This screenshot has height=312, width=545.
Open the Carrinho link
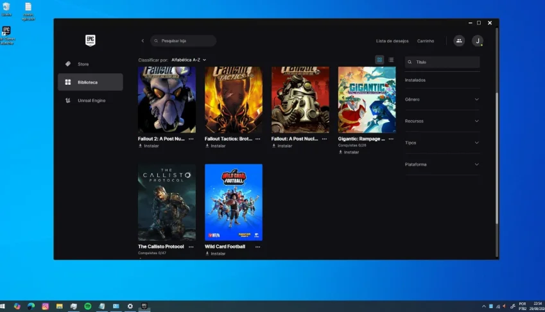click(x=426, y=40)
